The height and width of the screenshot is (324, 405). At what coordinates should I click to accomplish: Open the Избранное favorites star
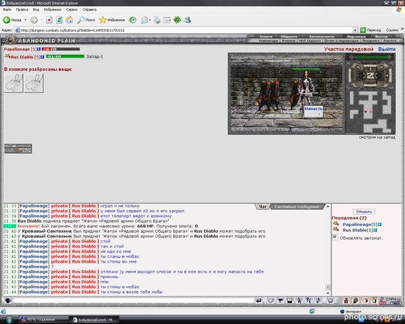click(112, 20)
